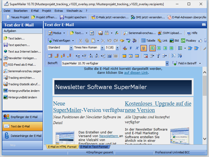Toggle underline formatting (U button)
The height and width of the screenshot is (157, 209).
tap(143, 48)
